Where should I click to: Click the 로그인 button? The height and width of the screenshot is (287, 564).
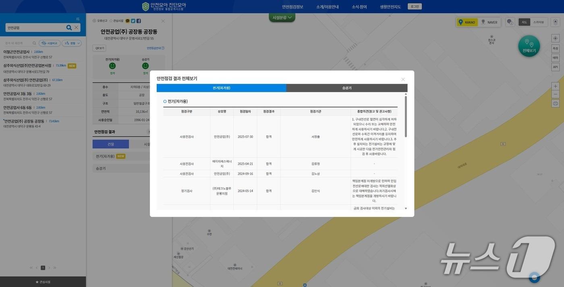tap(415, 6)
